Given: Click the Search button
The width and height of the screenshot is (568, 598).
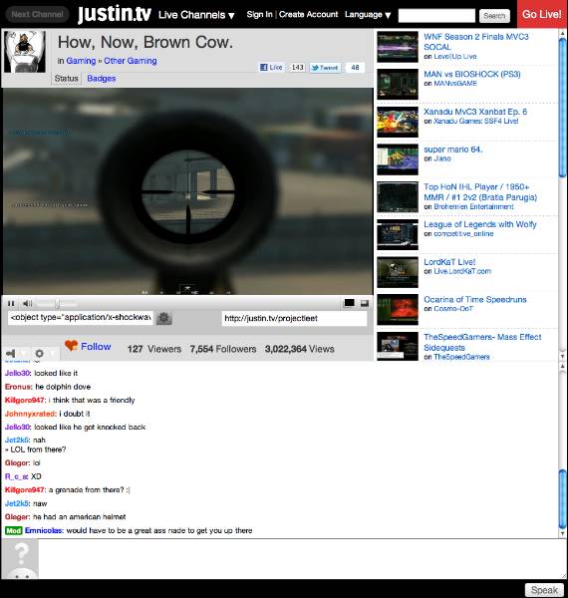Looking at the screenshot, I should pyautogui.click(x=494, y=16).
